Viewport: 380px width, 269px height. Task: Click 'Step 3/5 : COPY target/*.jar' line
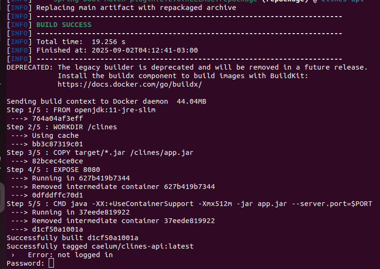point(100,152)
